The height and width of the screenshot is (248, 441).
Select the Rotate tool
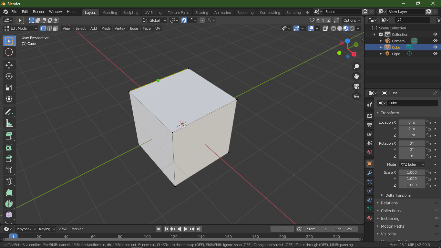[x=9, y=76]
